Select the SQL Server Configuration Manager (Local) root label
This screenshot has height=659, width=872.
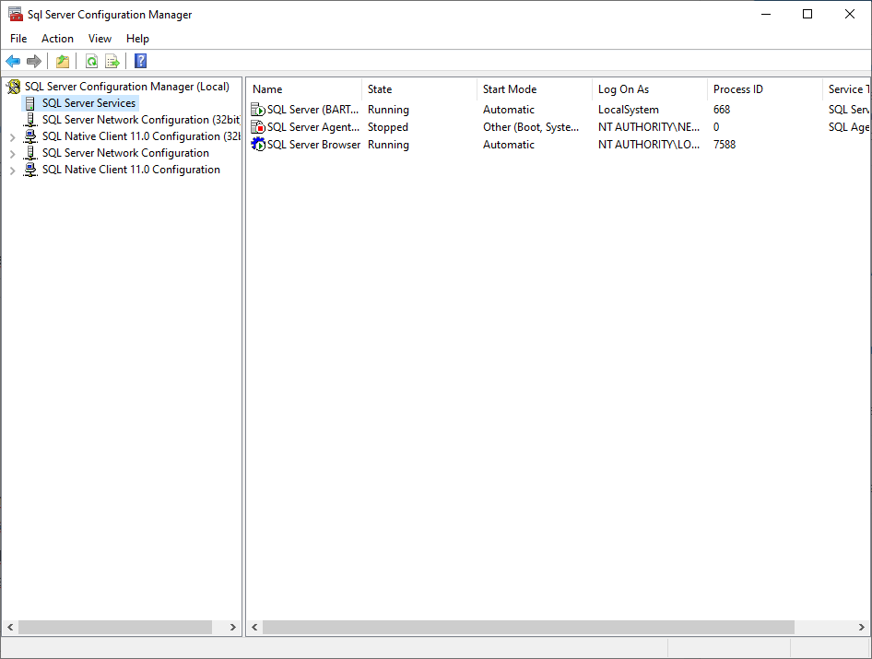pyautogui.click(x=127, y=87)
